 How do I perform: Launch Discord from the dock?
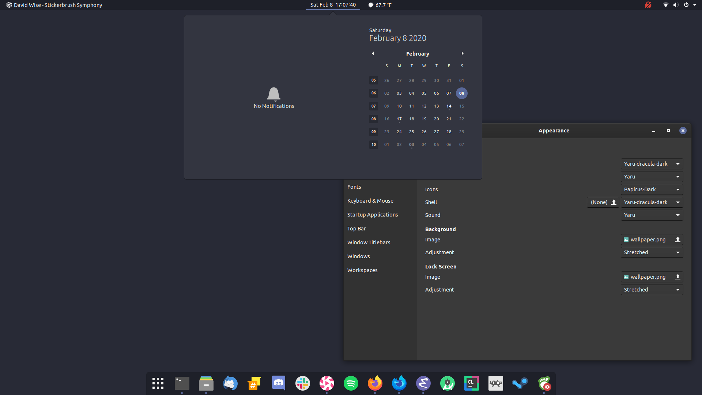point(278,383)
